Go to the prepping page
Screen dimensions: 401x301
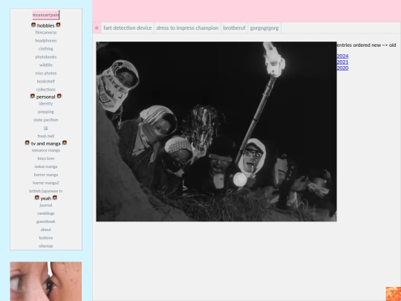pos(46,111)
